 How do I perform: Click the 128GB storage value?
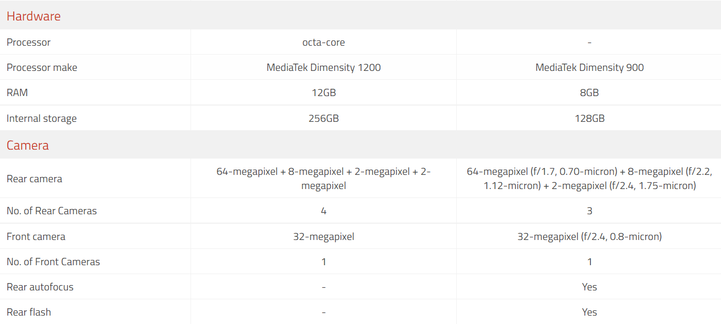(x=589, y=119)
